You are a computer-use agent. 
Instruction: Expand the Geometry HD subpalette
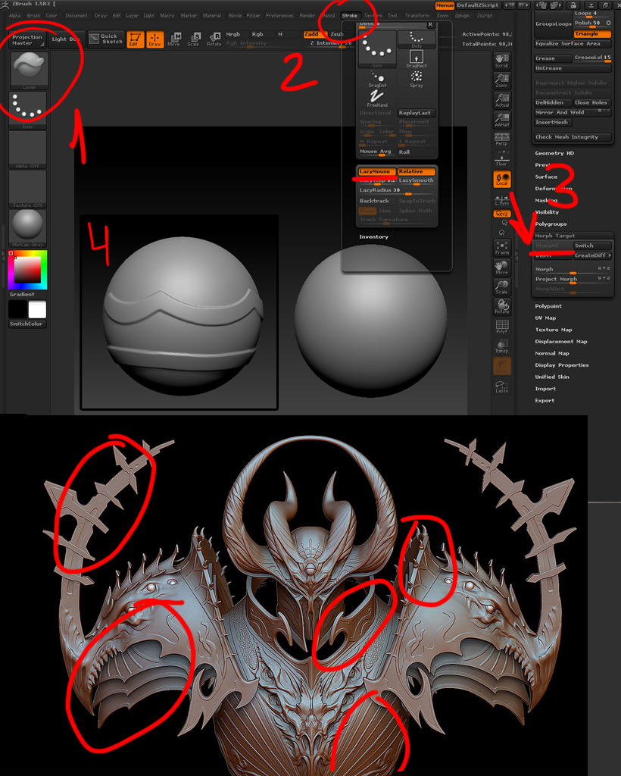554,153
